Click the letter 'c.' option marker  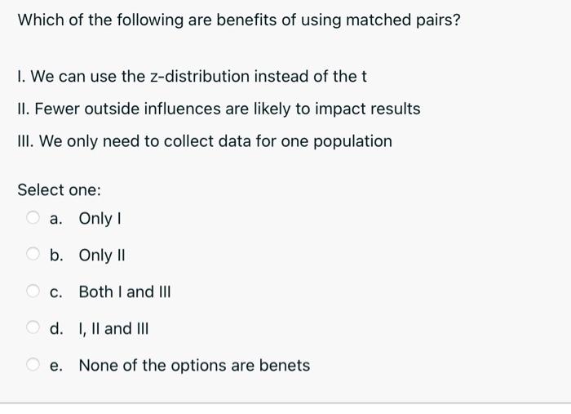55,292
